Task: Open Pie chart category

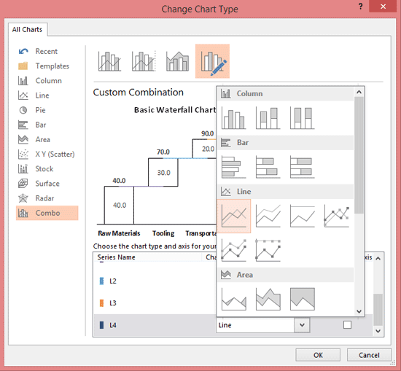Action: [x=47, y=110]
